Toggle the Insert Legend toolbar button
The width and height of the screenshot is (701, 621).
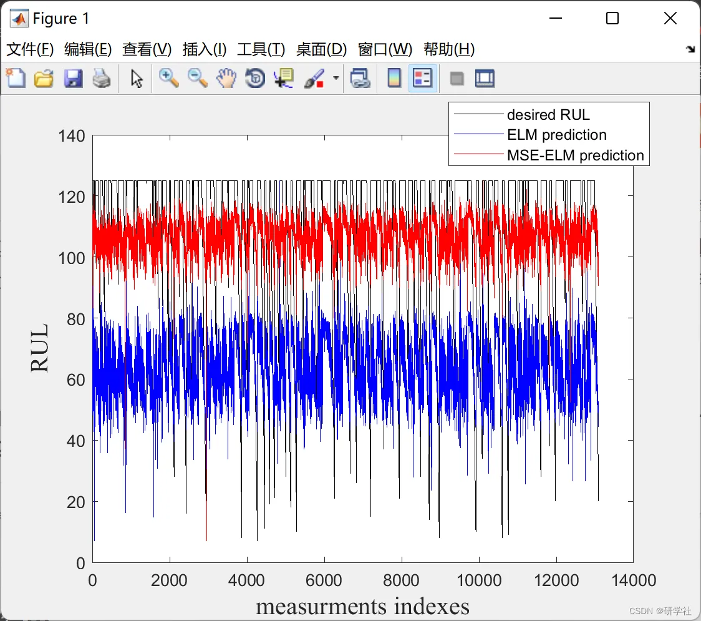coord(422,79)
